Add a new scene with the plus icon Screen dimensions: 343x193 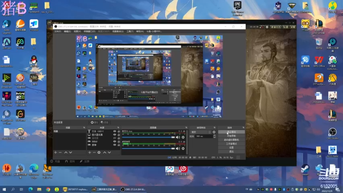click(56, 152)
